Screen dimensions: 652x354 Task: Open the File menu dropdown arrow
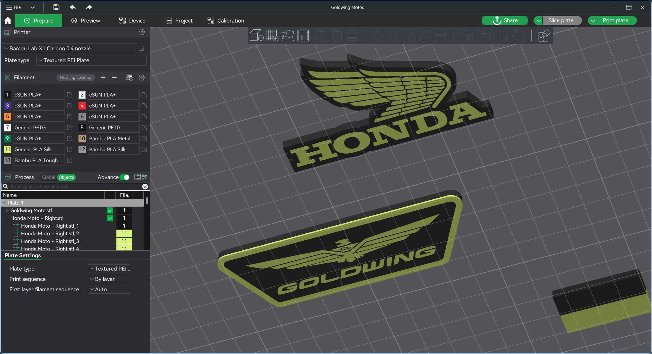point(33,7)
